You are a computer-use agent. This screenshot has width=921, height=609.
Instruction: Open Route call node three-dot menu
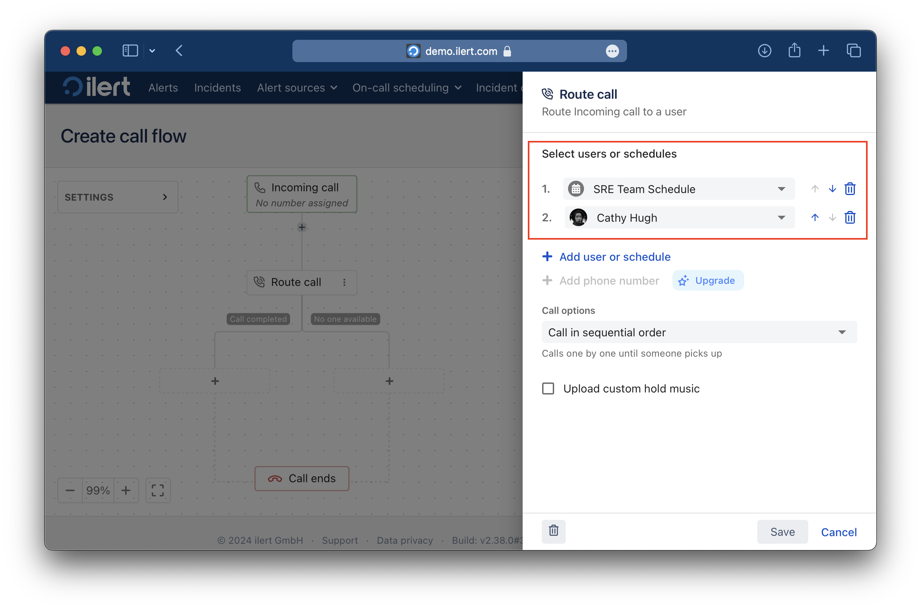point(344,282)
